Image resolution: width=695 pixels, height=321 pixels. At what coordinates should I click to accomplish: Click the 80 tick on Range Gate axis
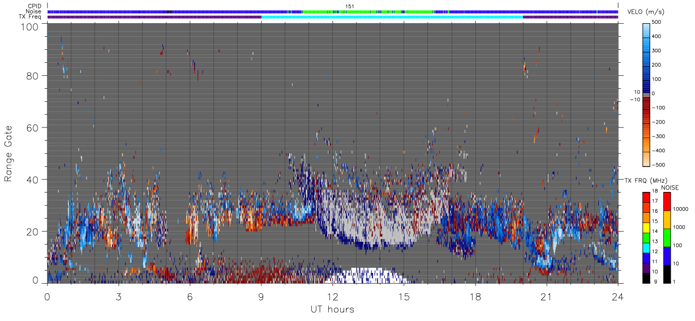tap(33, 76)
